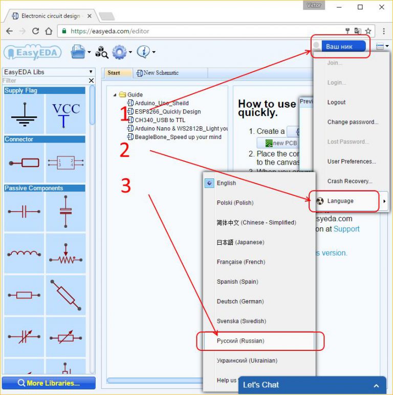Expand the document menu dropdown arrow

pos(89,52)
